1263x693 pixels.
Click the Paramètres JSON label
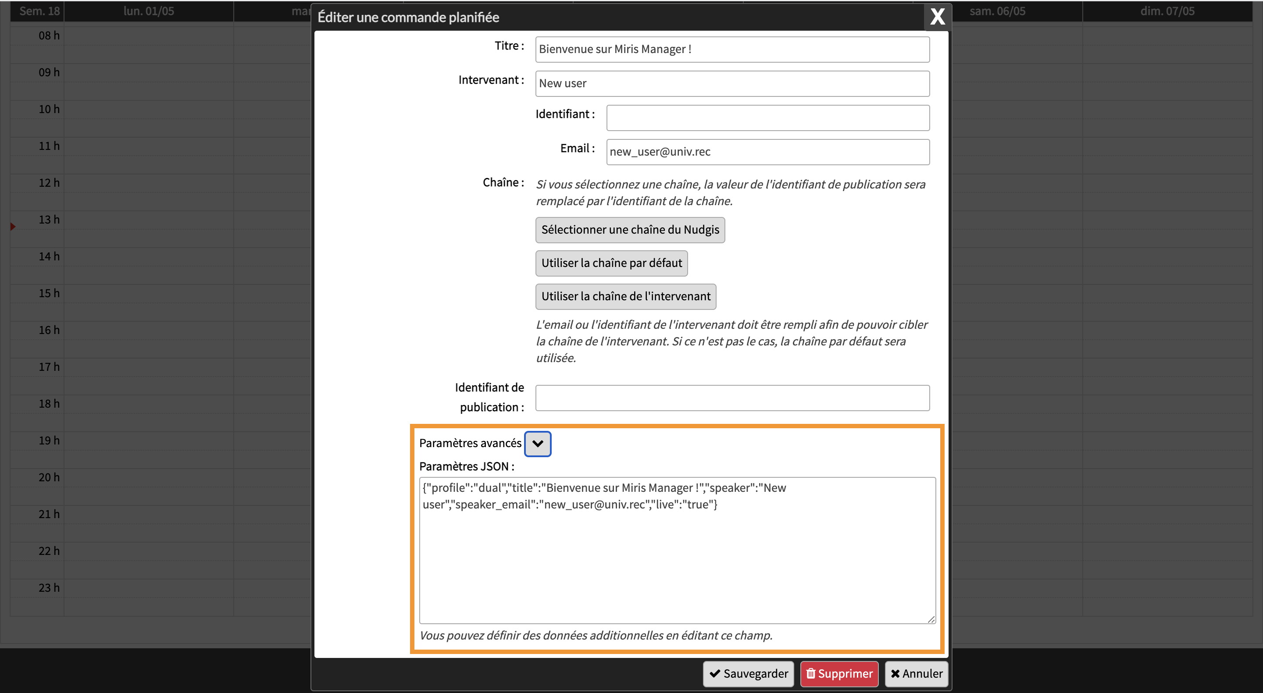point(466,466)
